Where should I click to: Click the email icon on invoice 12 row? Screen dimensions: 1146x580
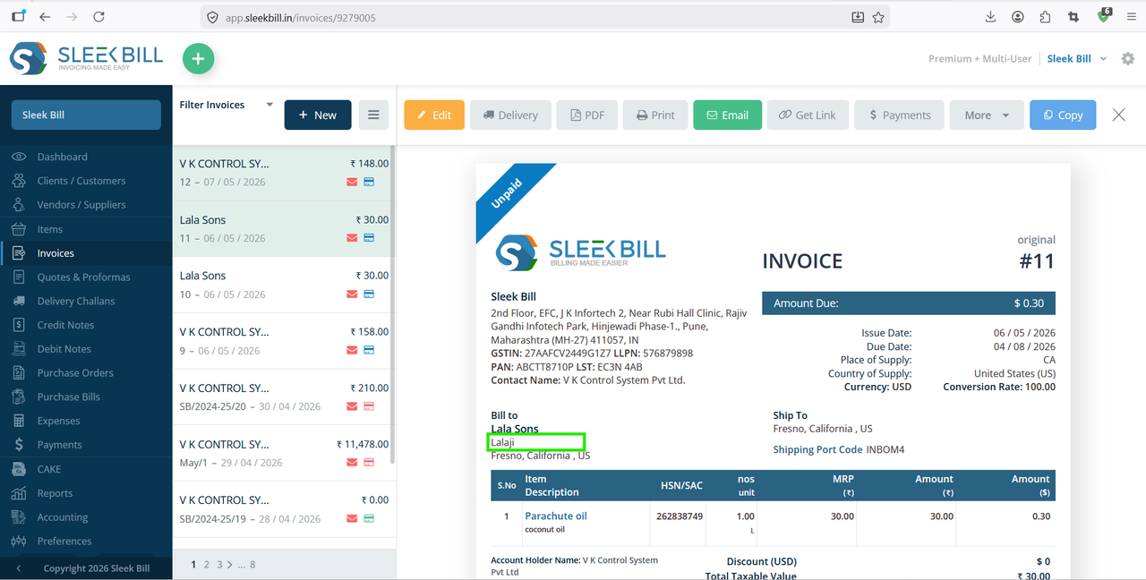[x=352, y=182]
